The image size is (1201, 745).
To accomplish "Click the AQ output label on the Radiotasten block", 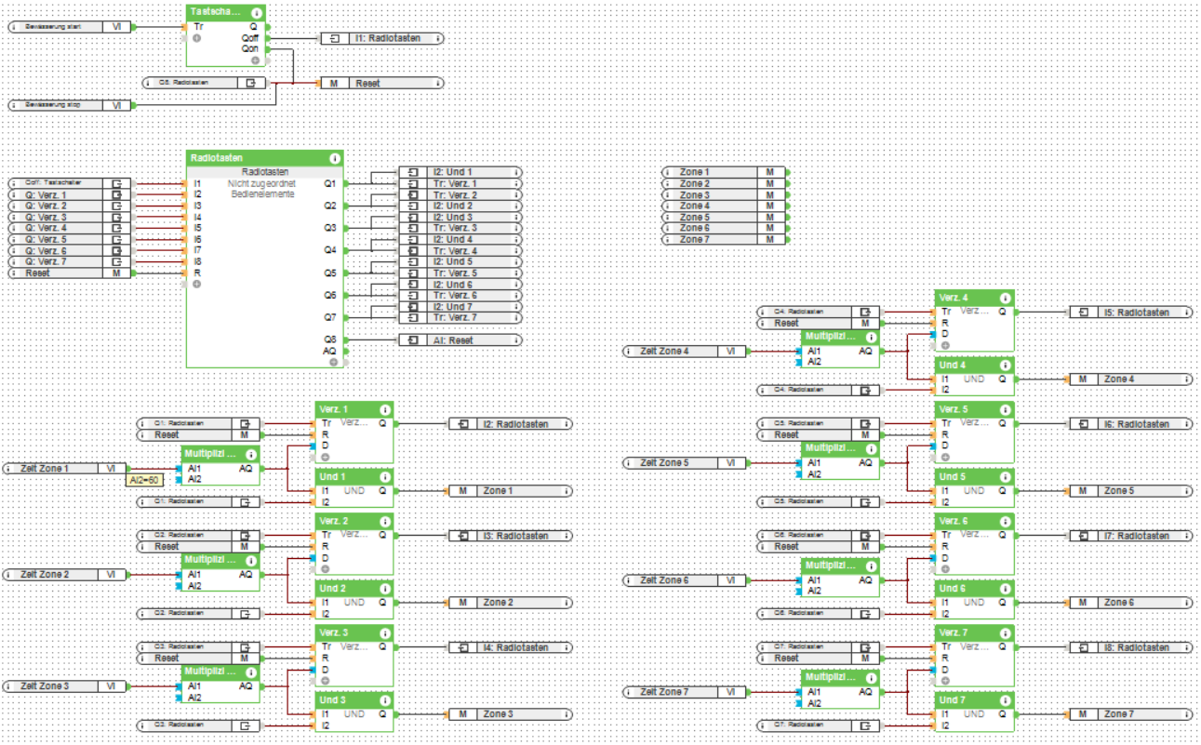I will (x=330, y=351).
